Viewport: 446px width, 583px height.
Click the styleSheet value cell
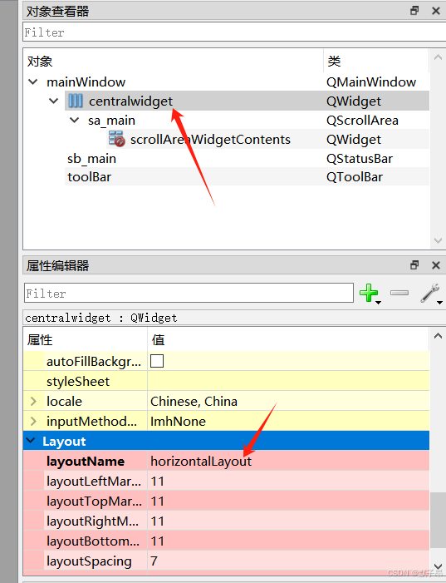pos(288,381)
